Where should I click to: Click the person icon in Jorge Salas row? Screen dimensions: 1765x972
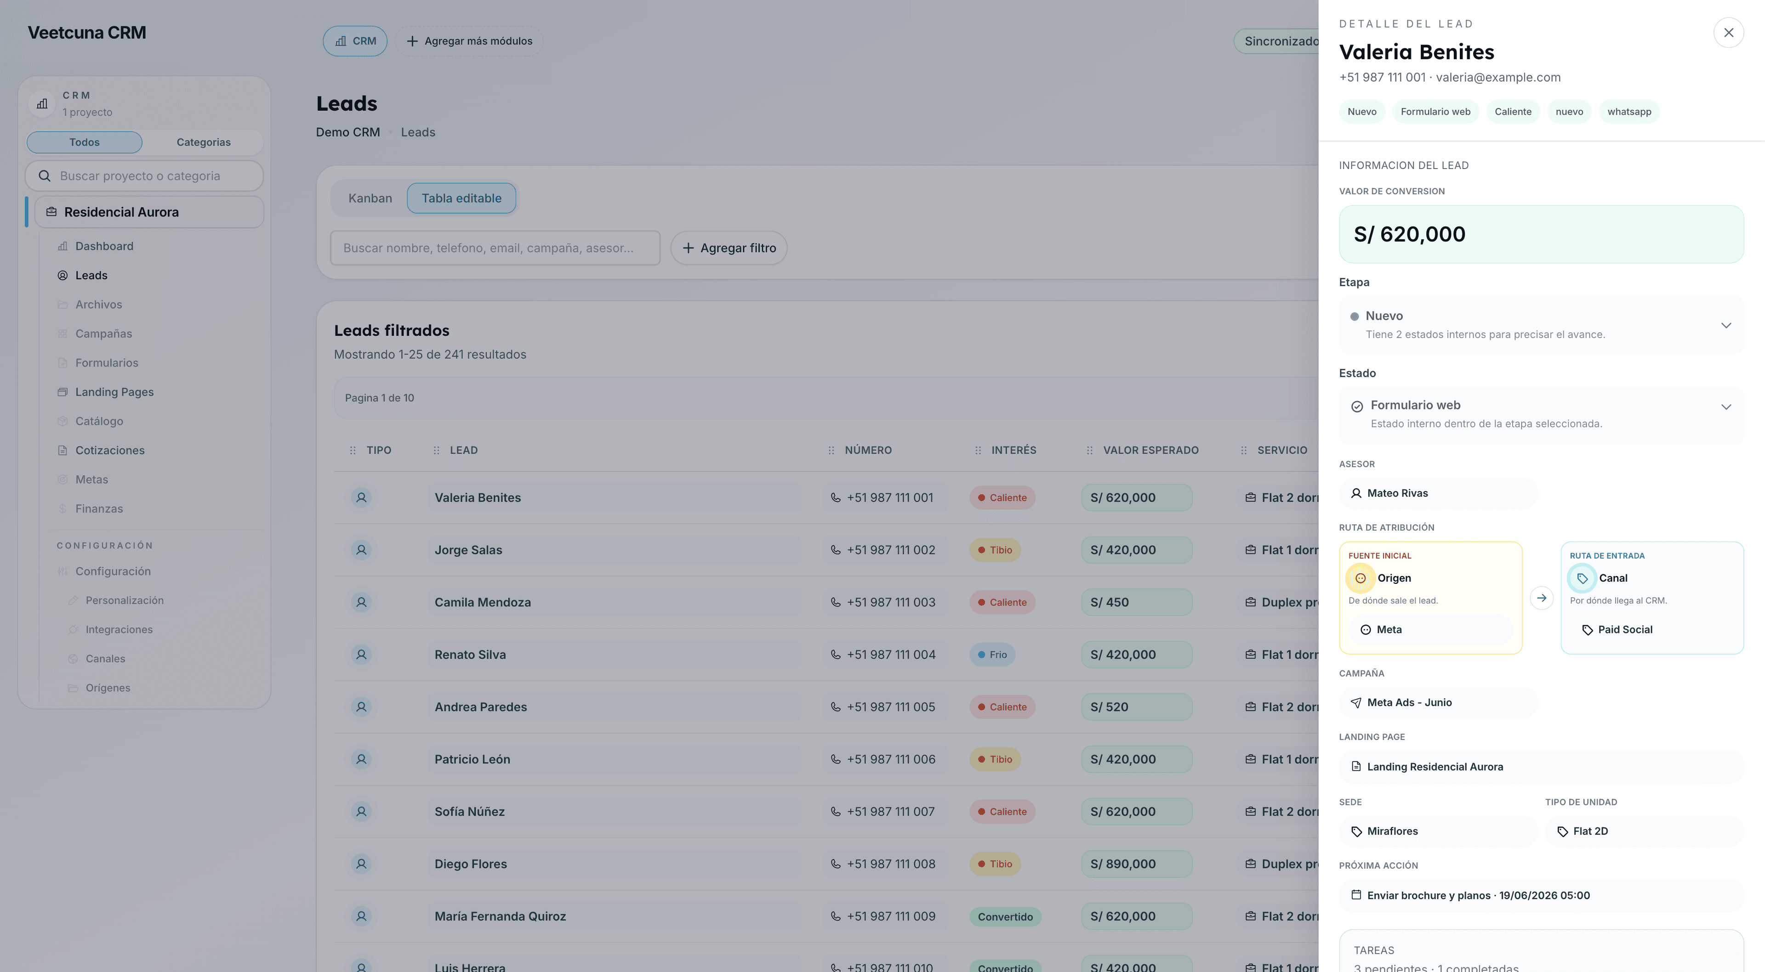point(361,549)
